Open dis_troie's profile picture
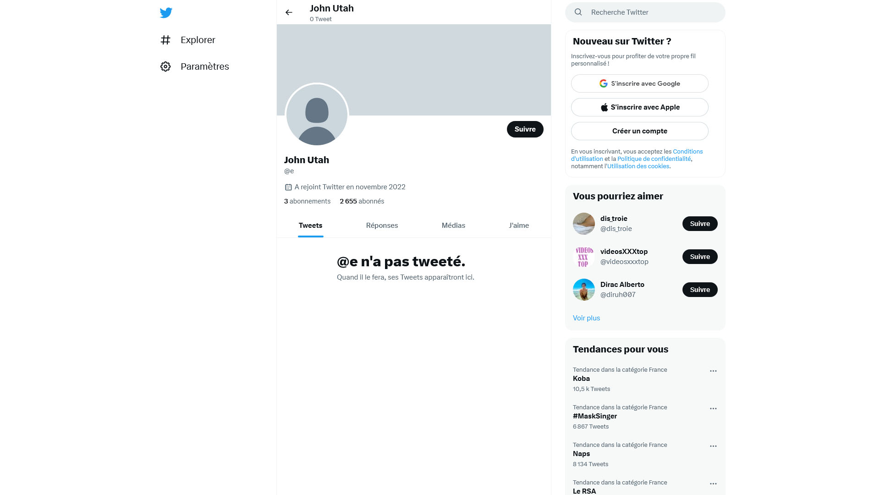 584,224
